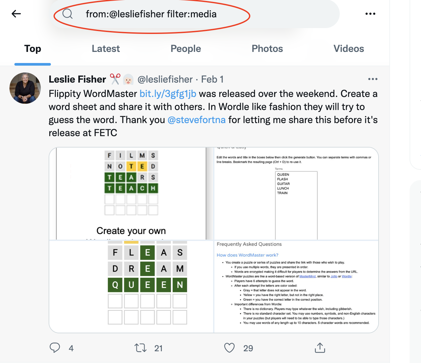Switch to the Latest tab
The width and height of the screenshot is (421, 363).
pyautogui.click(x=106, y=48)
